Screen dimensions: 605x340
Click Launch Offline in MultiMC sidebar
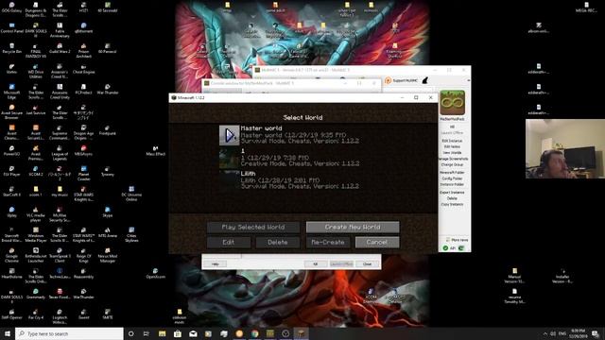452,133
